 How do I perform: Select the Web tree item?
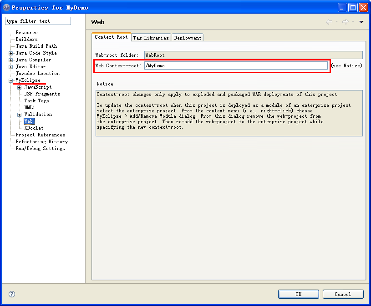[29, 121]
